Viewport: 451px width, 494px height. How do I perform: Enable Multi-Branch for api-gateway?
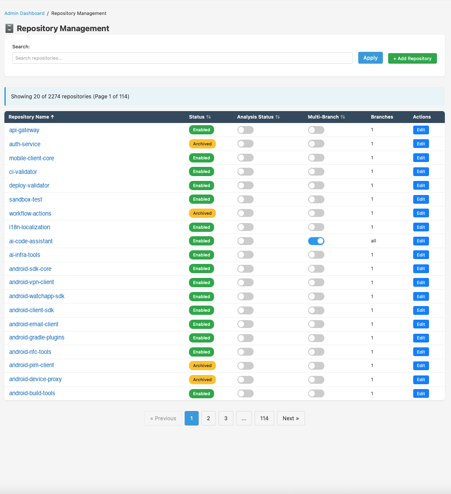pyautogui.click(x=316, y=130)
